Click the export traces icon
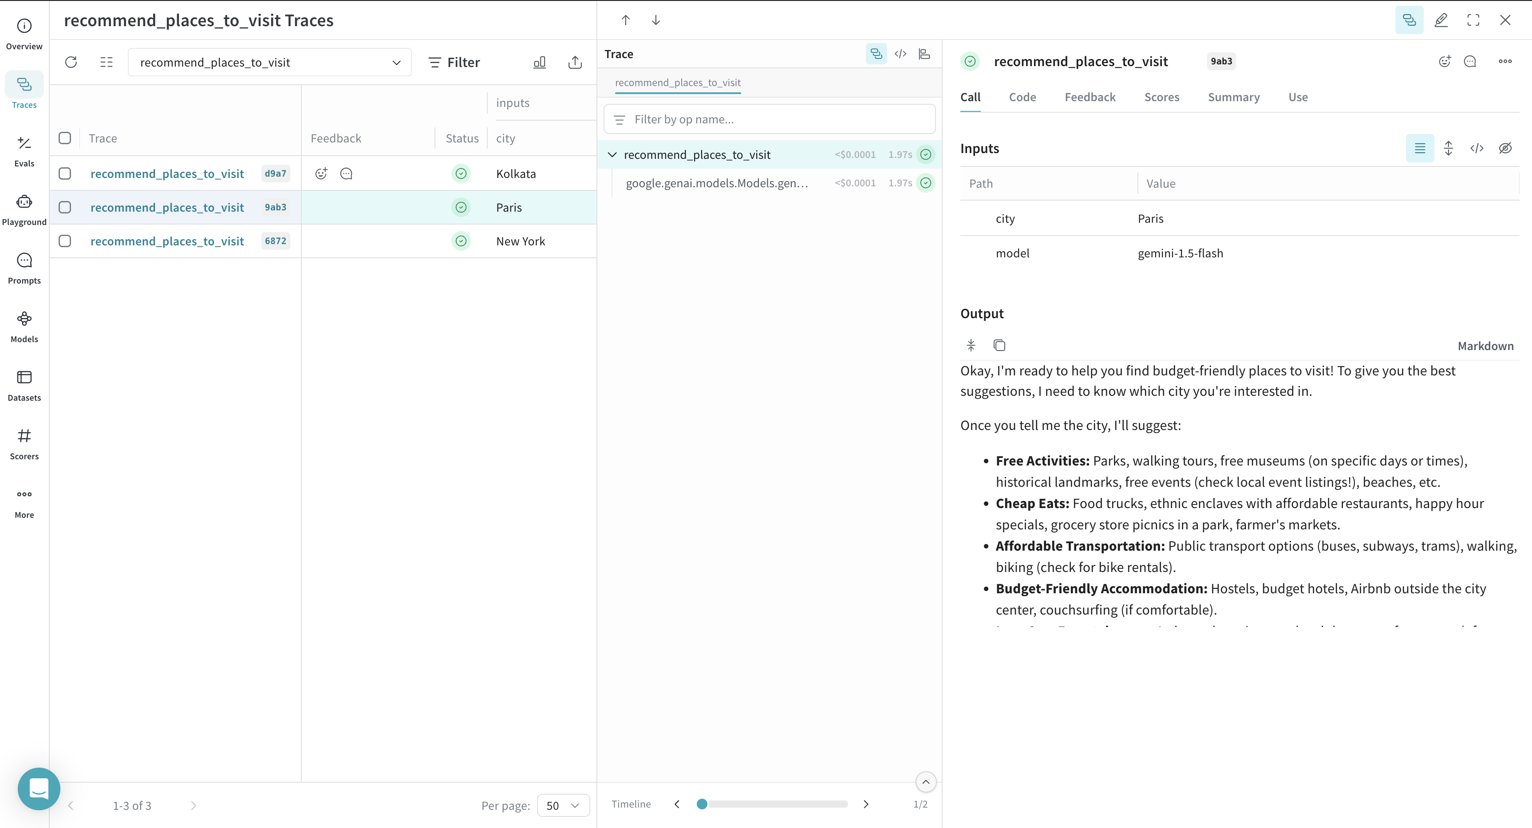This screenshot has width=1532, height=828. point(574,63)
